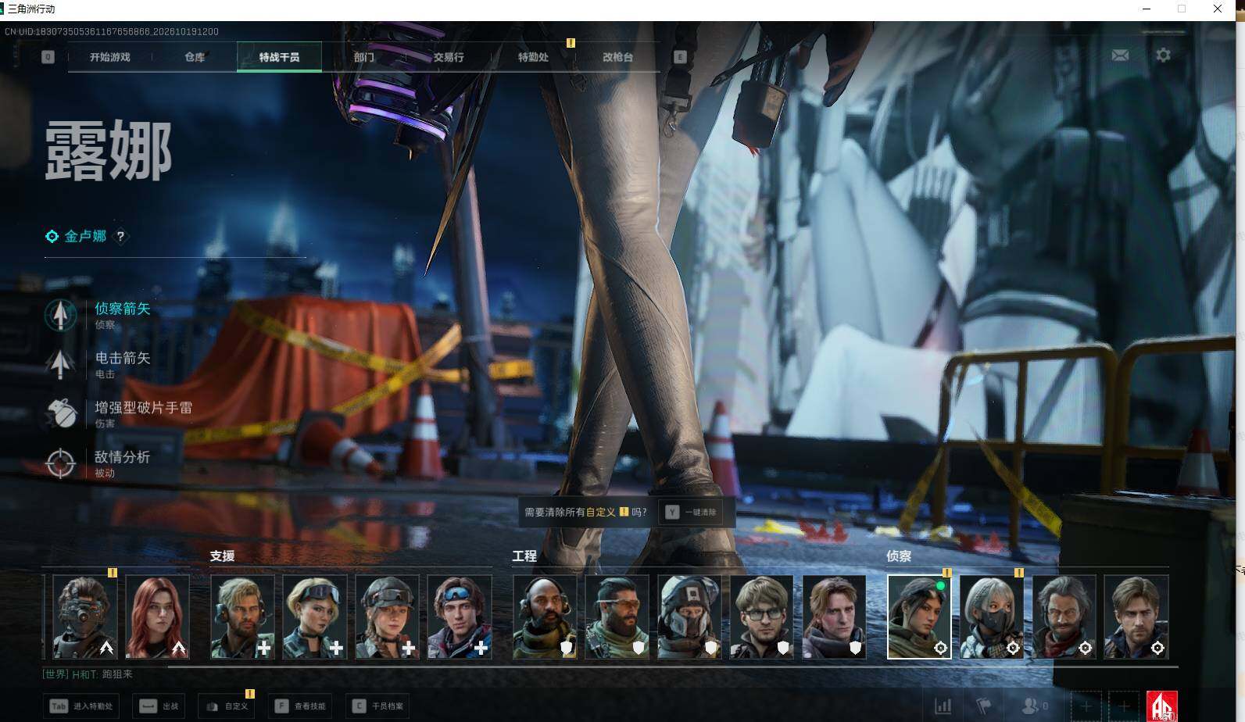Switch to the 仓库 tab

[195, 57]
